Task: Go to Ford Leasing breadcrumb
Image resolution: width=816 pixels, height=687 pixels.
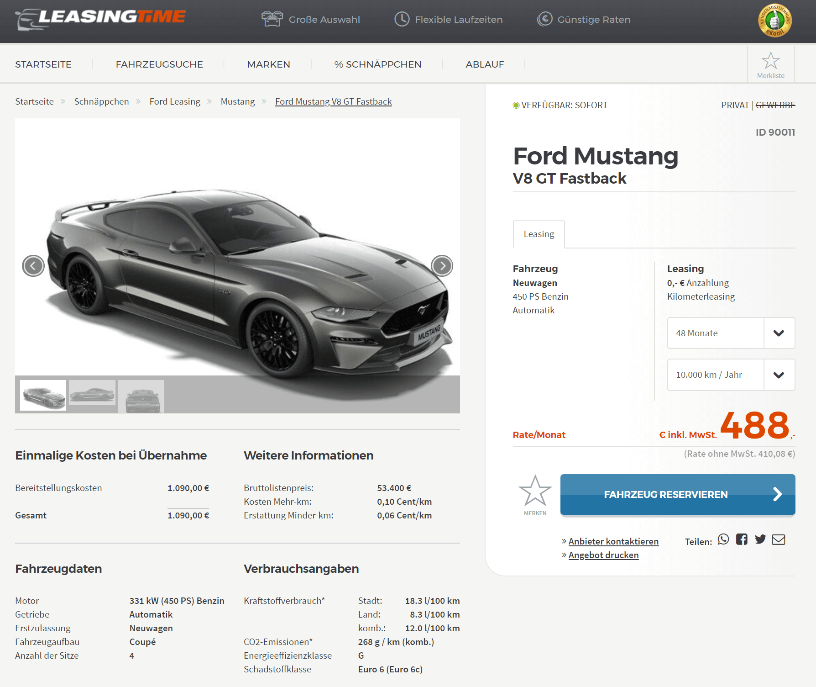Action: 175,101
